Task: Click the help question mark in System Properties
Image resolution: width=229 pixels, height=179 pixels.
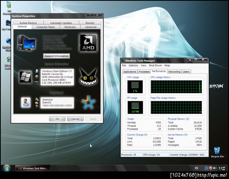Action: click(90, 15)
